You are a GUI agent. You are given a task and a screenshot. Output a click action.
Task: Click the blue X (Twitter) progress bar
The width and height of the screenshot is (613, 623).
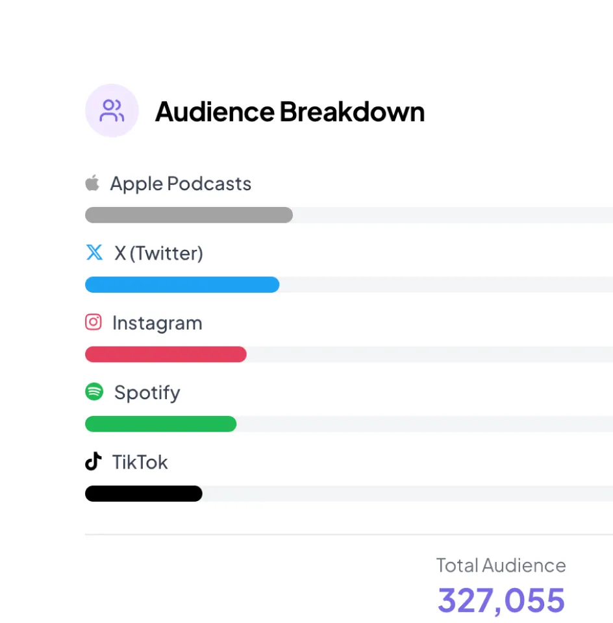[182, 284]
